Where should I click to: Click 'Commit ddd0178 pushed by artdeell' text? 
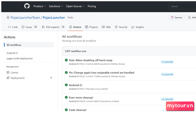(x=102, y=101)
